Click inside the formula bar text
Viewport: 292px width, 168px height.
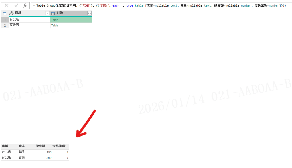pos(160,5)
